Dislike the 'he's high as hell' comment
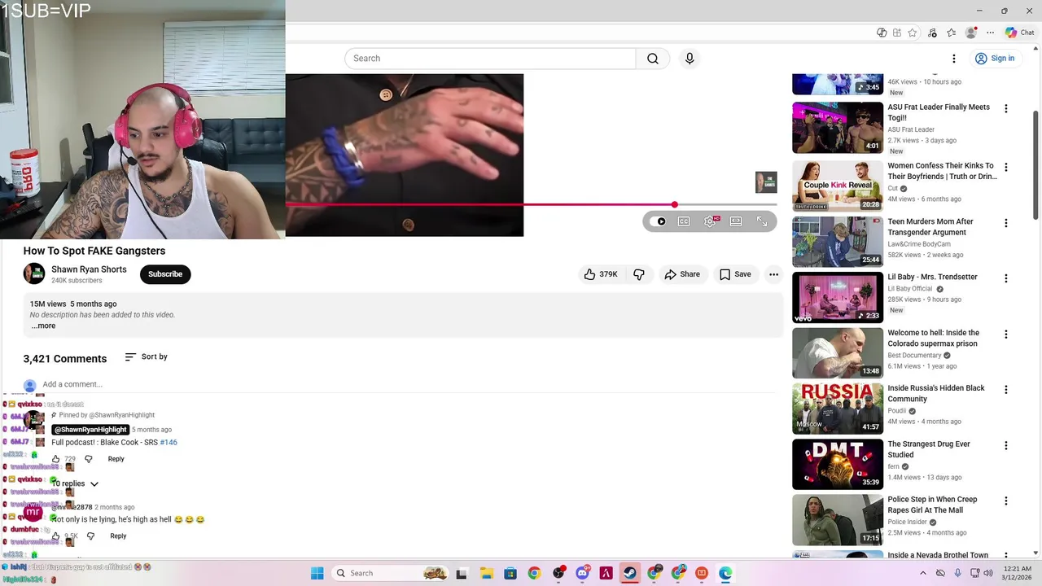Screen dimensions: 1042x586 pos(90,536)
